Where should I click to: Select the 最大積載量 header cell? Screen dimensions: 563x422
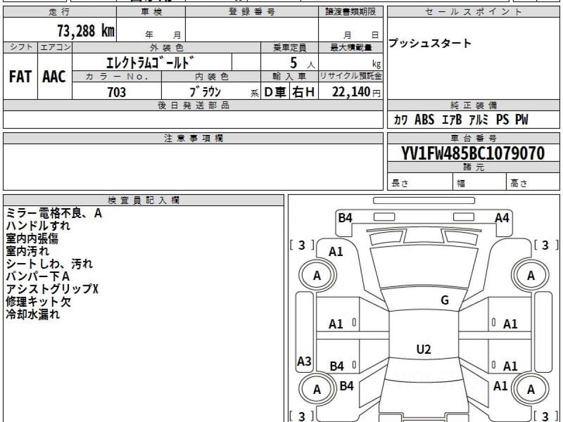pyautogui.click(x=350, y=47)
